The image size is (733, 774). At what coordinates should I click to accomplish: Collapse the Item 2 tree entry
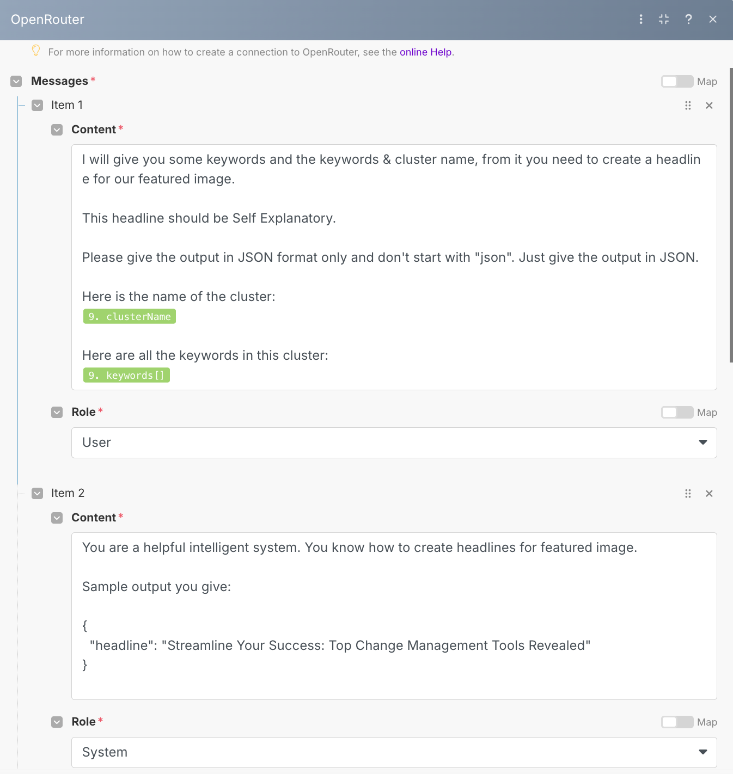pos(37,494)
